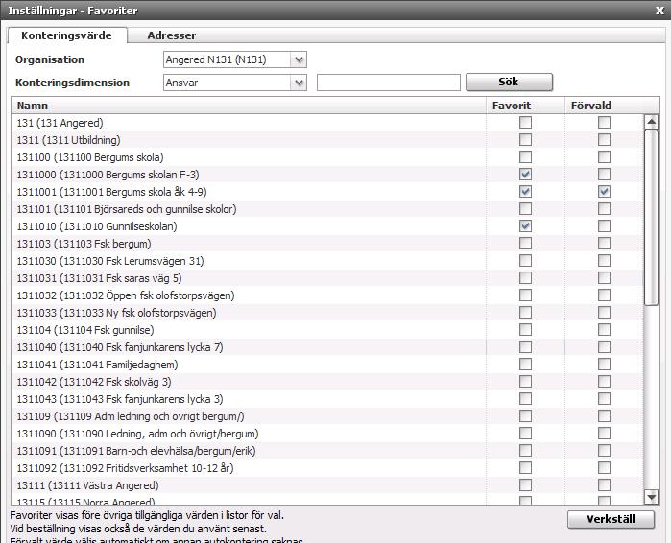The image size is (671, 543).
Task: Select the Konteringsvärde tab
Action: click(x=67, y=35)
